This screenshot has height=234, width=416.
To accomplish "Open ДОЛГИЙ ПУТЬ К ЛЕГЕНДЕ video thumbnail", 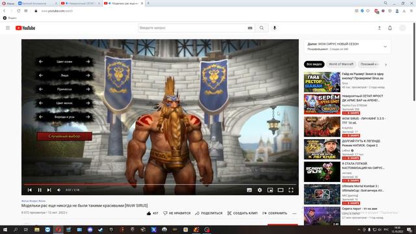I will [x=322, y=149].
